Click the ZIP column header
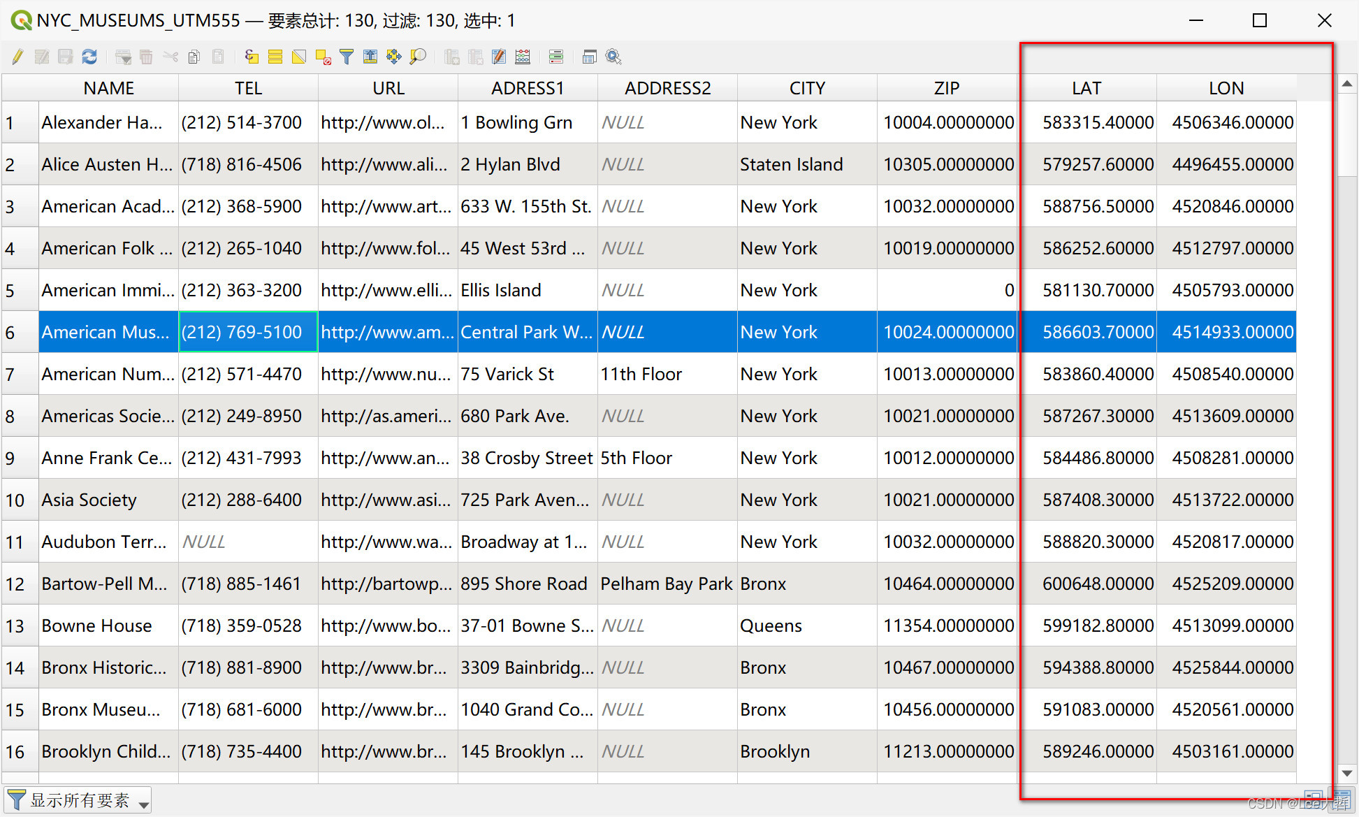 click(x=947, y=88)
